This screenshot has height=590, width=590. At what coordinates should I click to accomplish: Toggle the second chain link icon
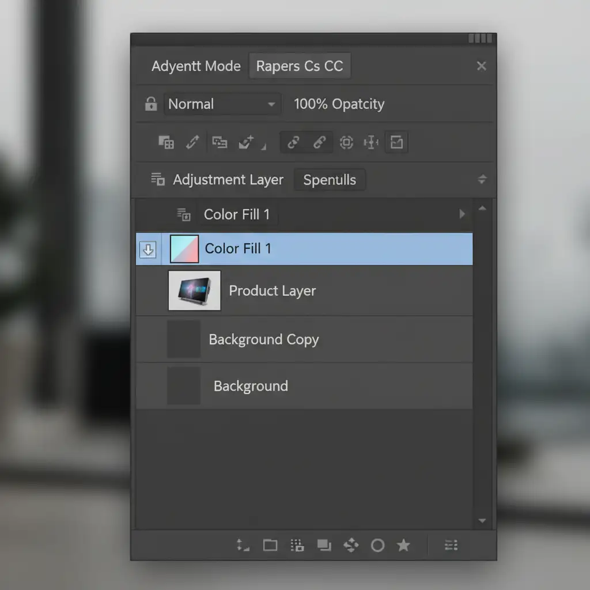tap(320, 143)
